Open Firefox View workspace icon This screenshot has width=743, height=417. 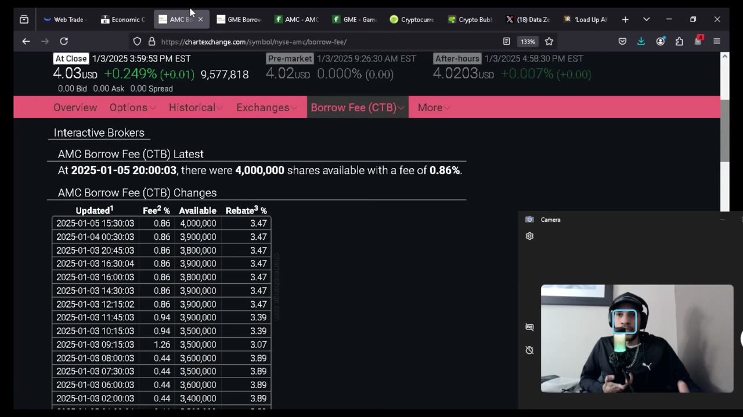tap(24, 20)
